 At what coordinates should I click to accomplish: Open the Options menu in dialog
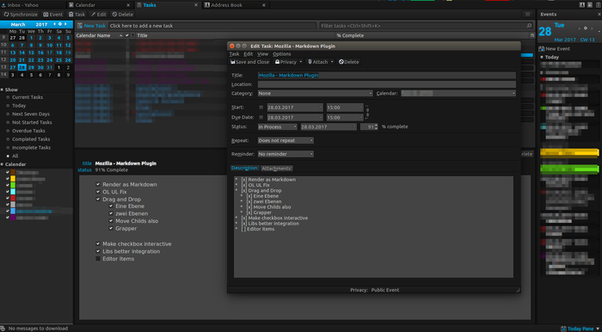click(x=282, y=54)
